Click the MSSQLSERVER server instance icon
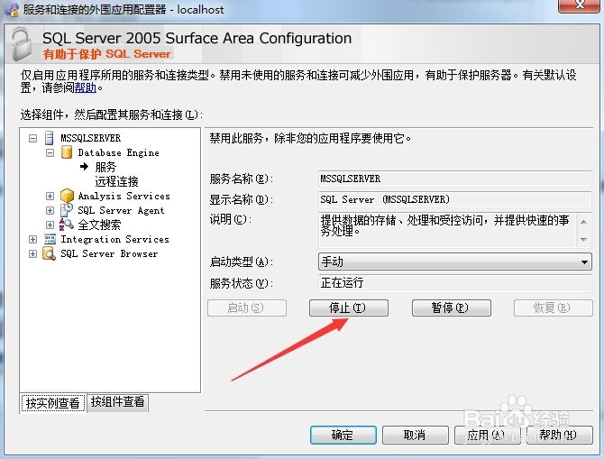 (x=50, y=138)
